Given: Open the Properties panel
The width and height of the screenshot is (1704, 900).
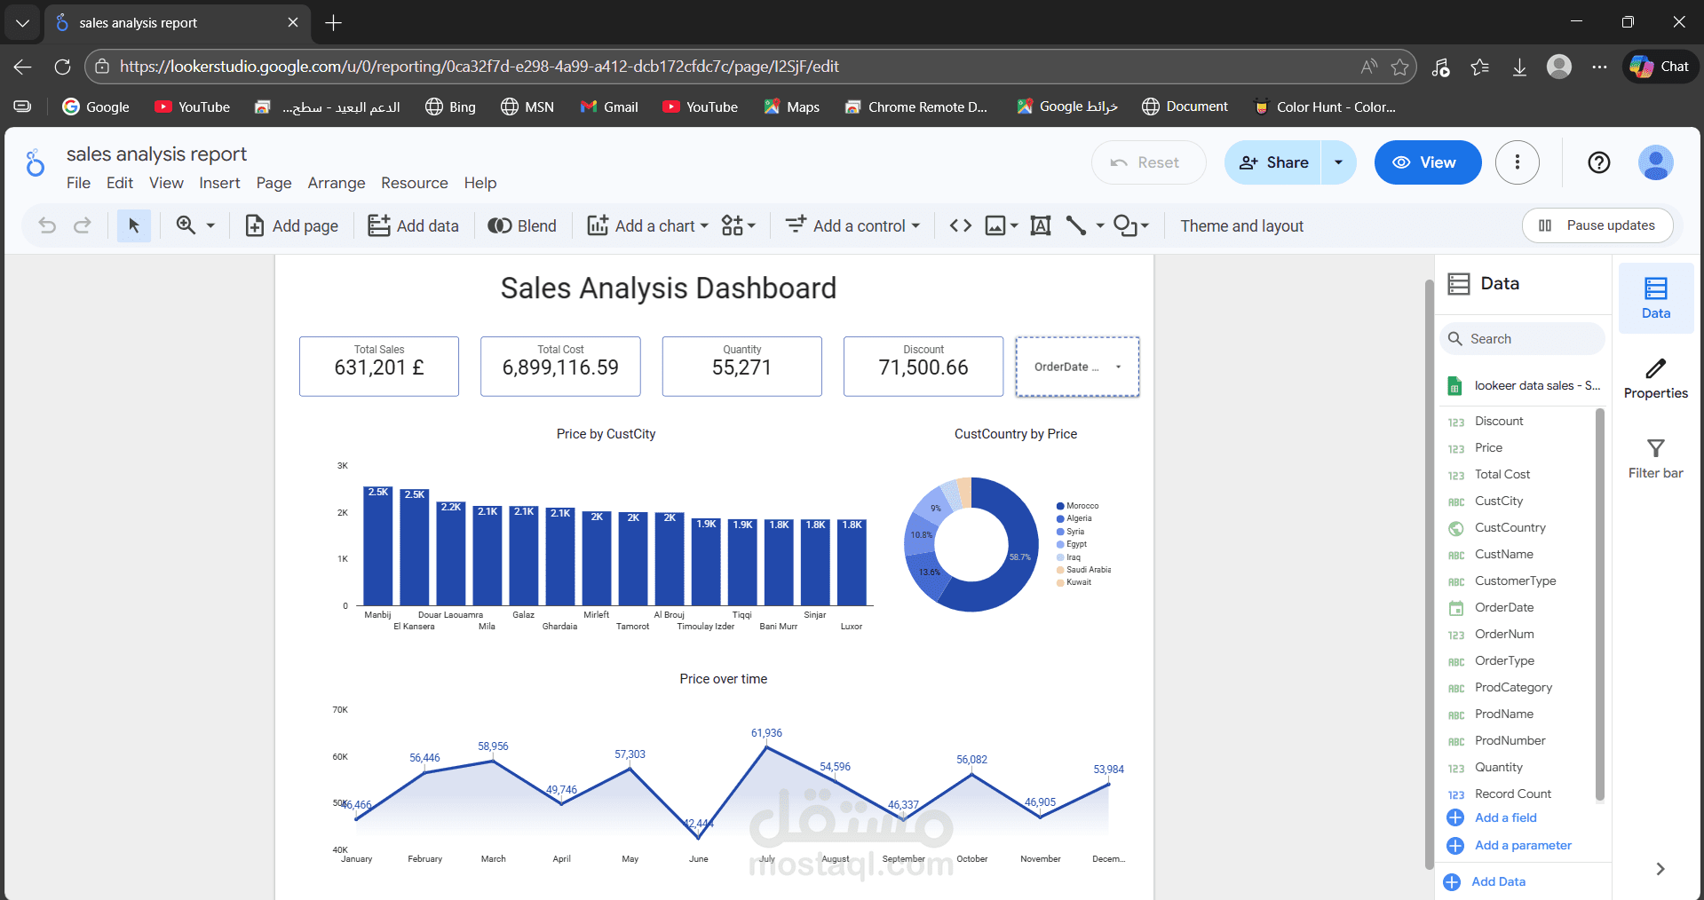Looking at the screenshot, I should click(x=1654, y=379).
